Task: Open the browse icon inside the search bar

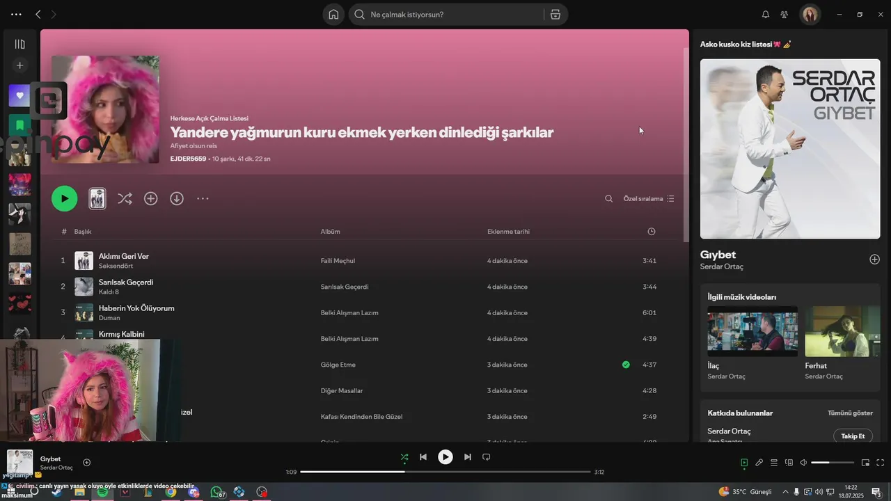Action: click(x=555, y=14)
